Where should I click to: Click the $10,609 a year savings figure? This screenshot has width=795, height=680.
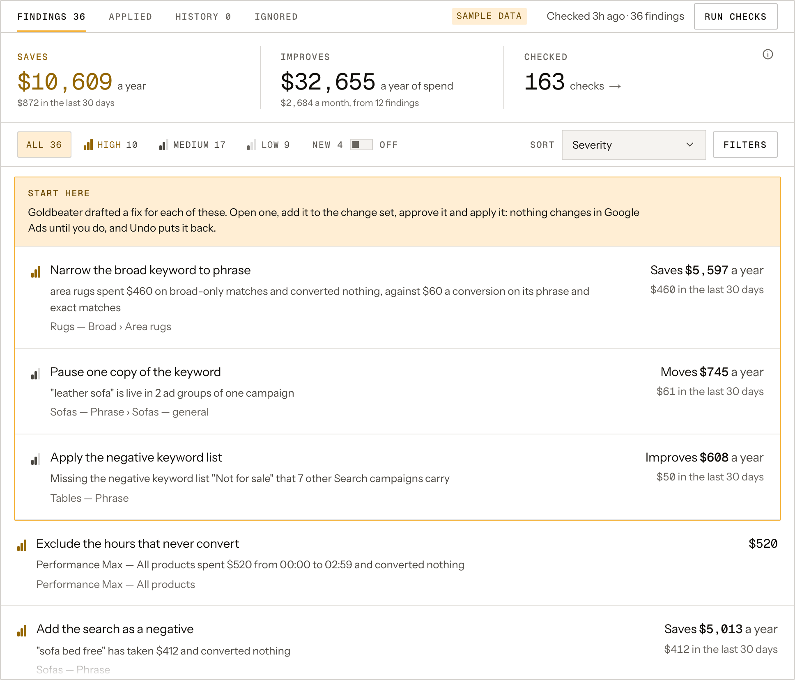pyautogui.click(x=81, y=82)
